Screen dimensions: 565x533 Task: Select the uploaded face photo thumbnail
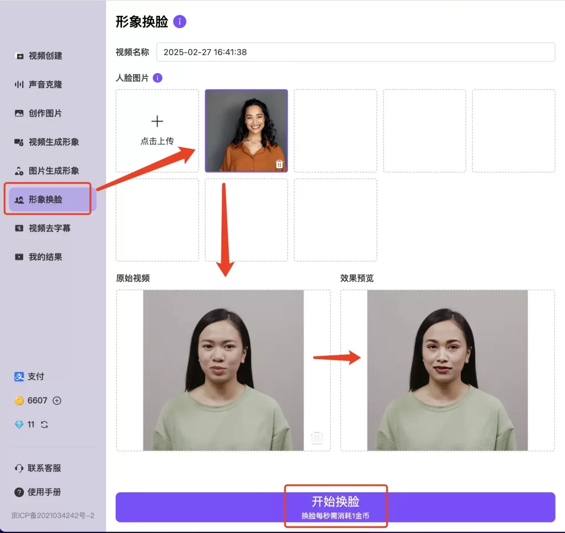coord(247,131)
